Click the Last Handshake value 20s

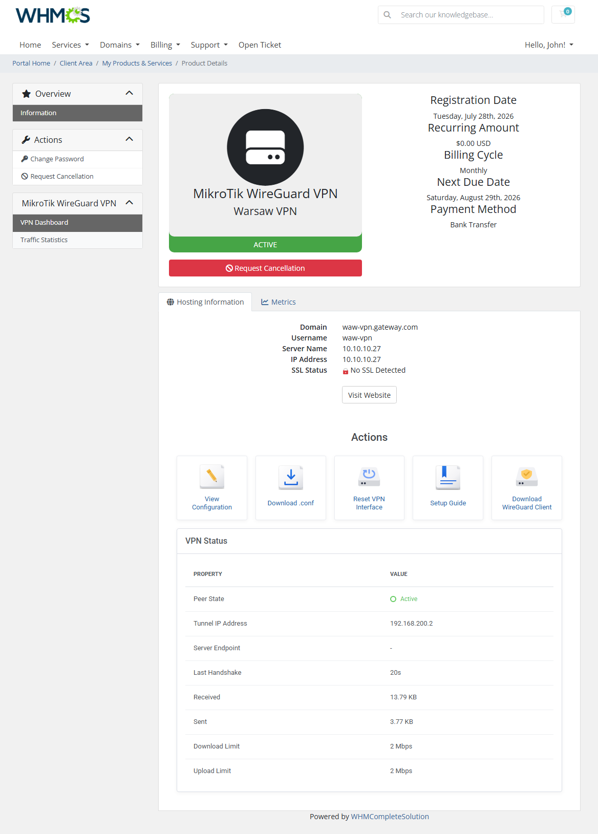coord(395,673)
